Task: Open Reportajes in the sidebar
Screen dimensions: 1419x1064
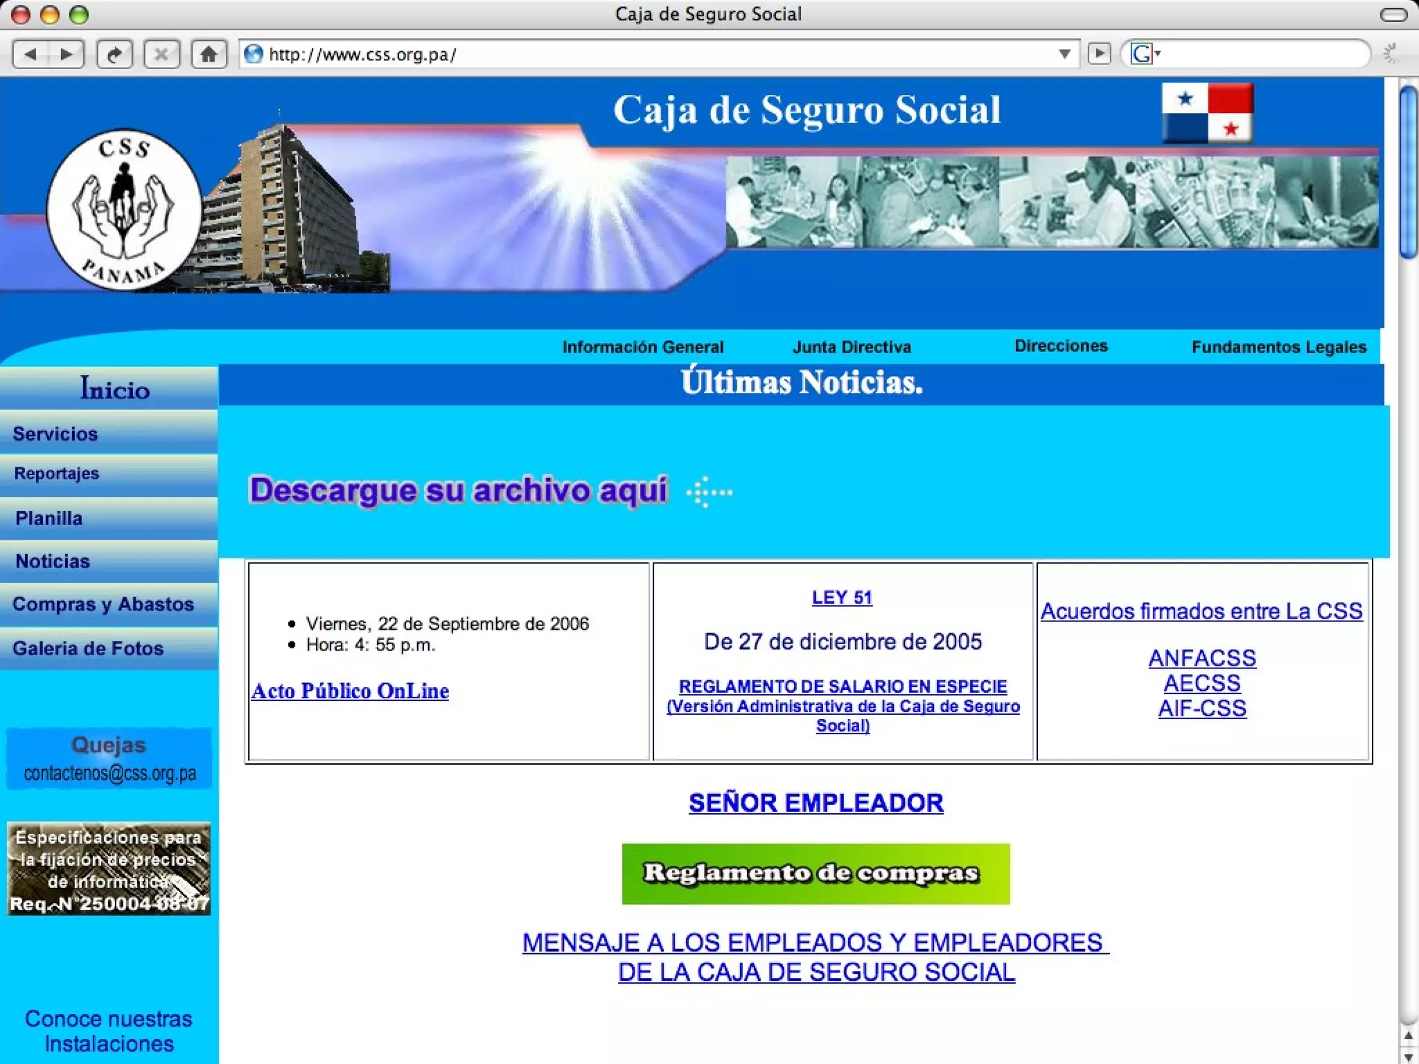Action: tap(109, 475)
